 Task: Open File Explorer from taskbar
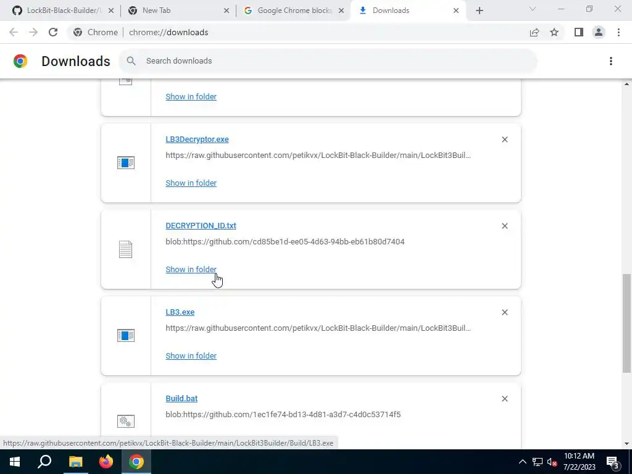75,462
